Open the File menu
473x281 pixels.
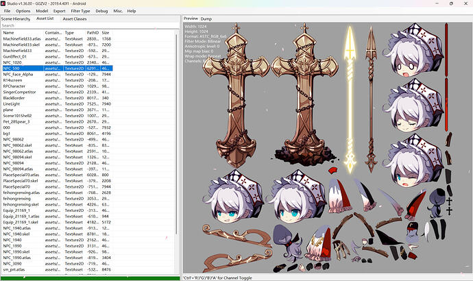coord(8,11)
